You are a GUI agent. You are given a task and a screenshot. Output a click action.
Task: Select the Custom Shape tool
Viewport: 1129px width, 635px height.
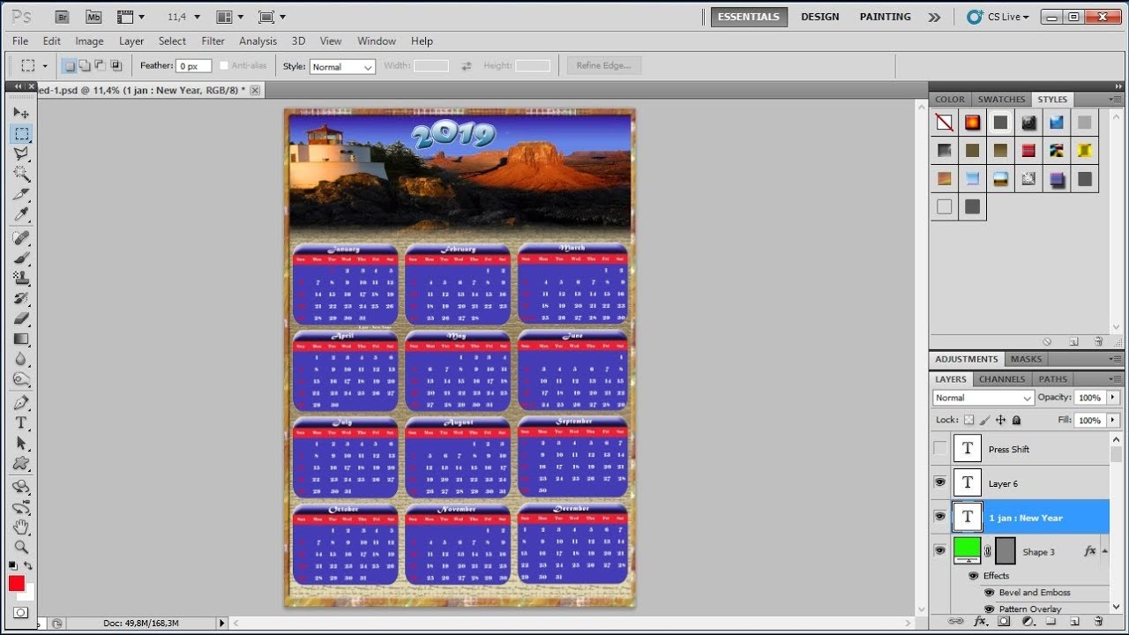pyautogui.click(x=21, y=464)
